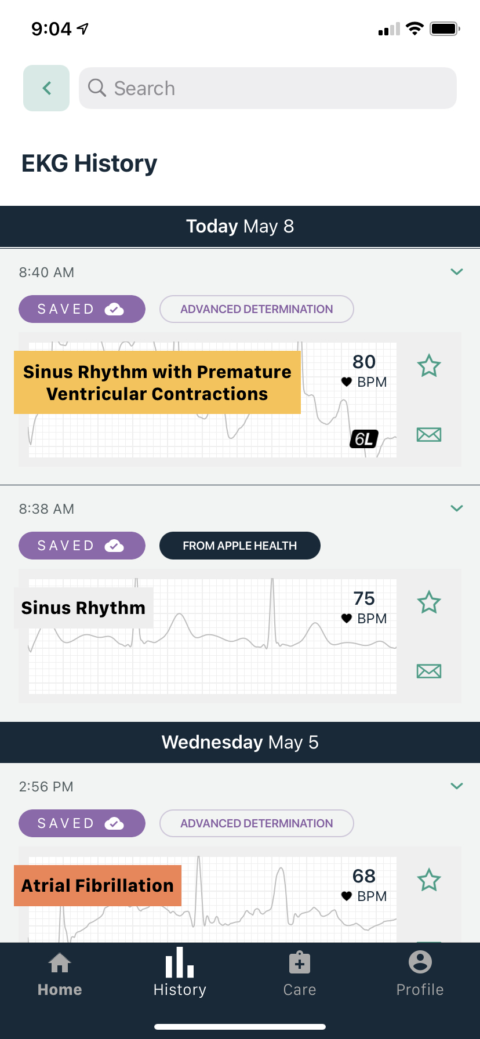Tap the search magnifier icon
This screenshot has width=480, height=1039.
coord(97,88)
